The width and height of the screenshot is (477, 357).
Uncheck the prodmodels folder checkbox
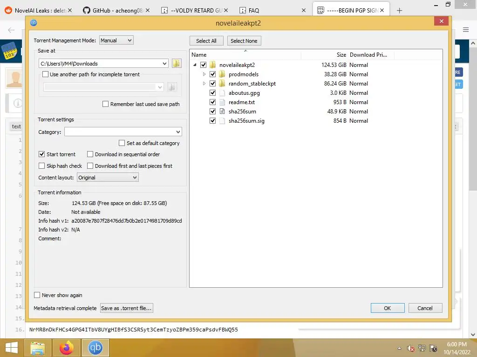click(x=212, y=74)
